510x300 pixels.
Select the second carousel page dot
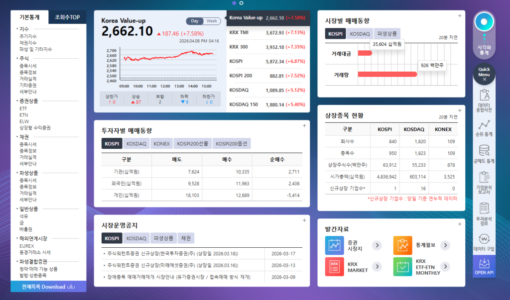click(242, 3)
